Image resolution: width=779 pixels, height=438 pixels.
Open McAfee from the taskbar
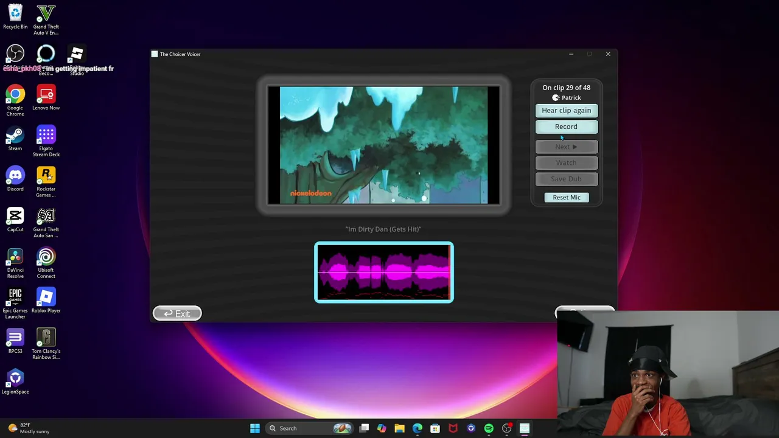(x=453, y=428)
